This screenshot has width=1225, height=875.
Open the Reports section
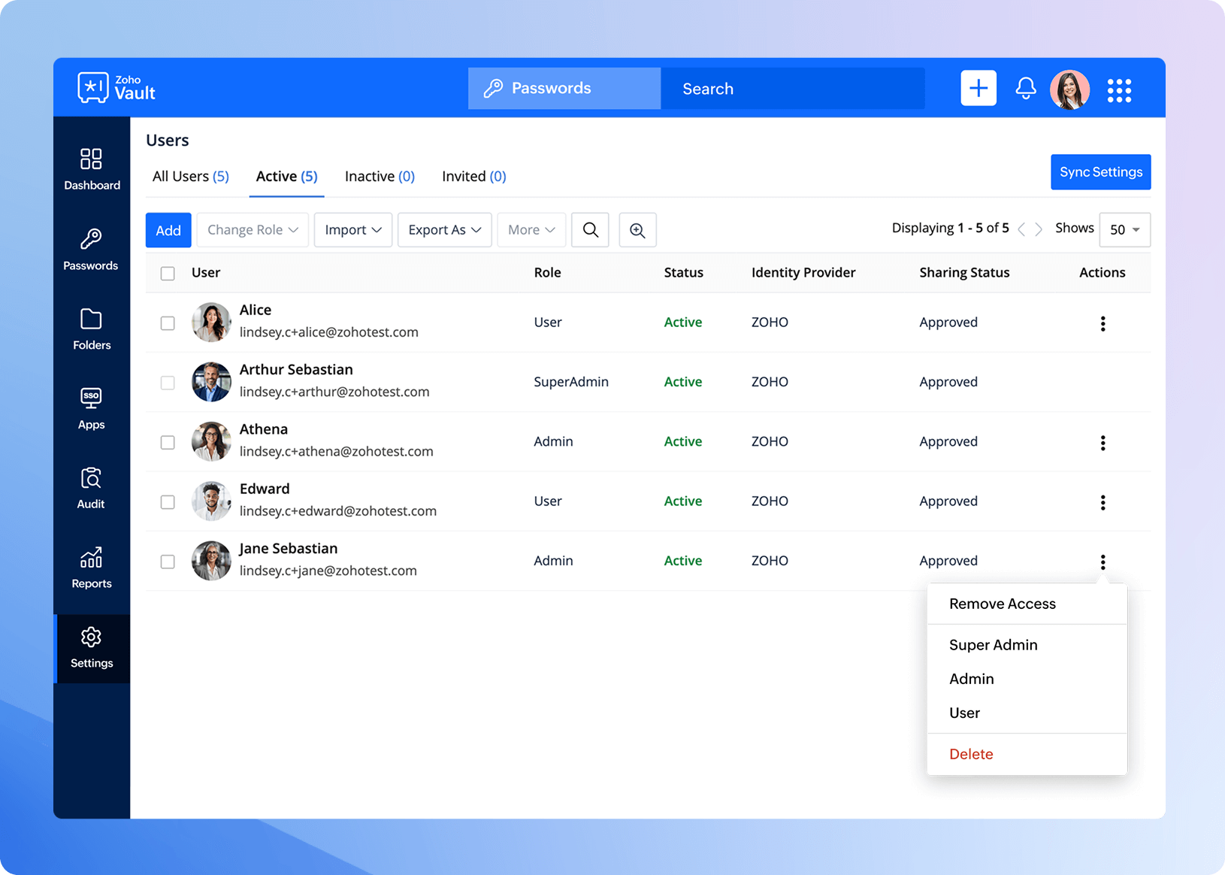[x=91, y=568]
